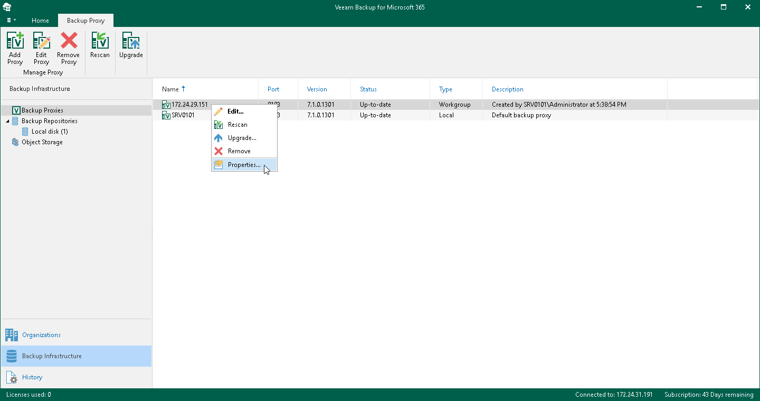760x401 pixels.
Task: Click the Local disk repository icon
Action: [x=26, y=132]
